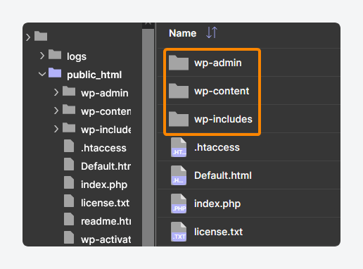Select readme.ht label in tree
Image resolution: width=363 pixels, height=269 pixels.
pyautogui.click(x=106, y=221)
